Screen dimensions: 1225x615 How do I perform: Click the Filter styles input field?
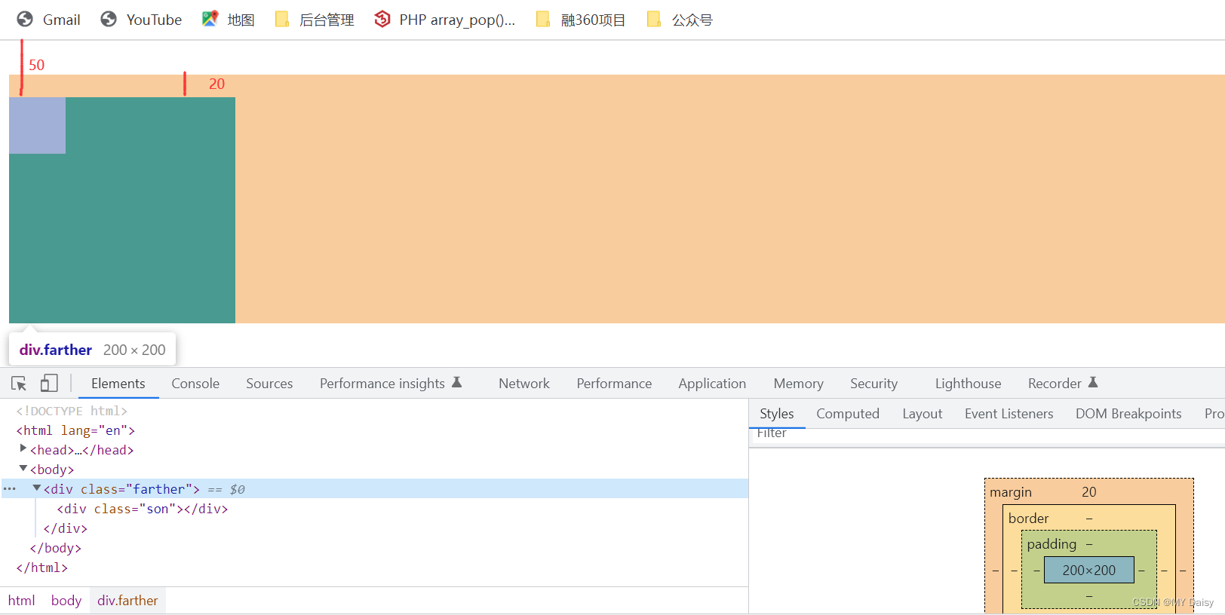point(987,434)
